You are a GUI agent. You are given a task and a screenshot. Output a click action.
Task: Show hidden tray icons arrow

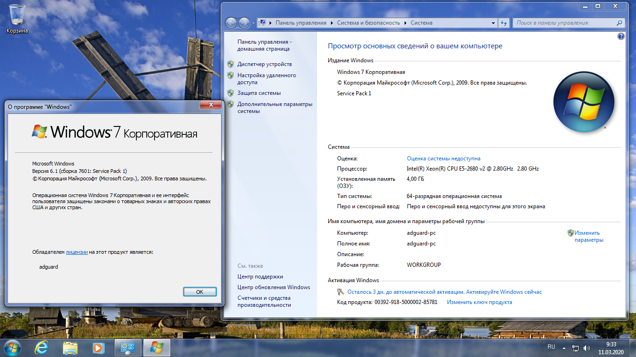point(564,348)
